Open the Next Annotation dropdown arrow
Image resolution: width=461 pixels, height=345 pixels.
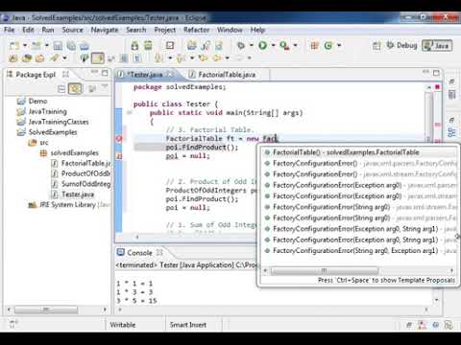coord(170,58)
